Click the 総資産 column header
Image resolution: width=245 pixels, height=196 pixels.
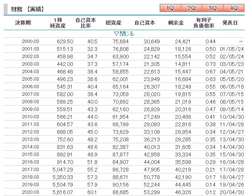[113, 23]
